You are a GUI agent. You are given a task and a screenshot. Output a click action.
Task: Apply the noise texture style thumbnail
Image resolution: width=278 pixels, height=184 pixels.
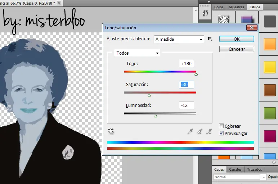(x=224, y=19)
